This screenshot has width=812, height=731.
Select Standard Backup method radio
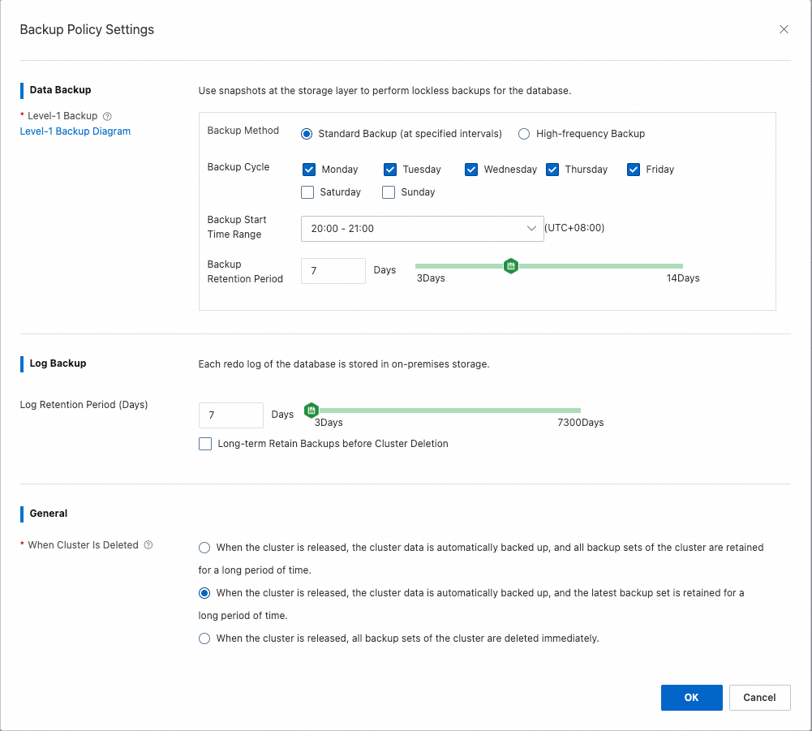pyautogui.click(x=307, y=134)
